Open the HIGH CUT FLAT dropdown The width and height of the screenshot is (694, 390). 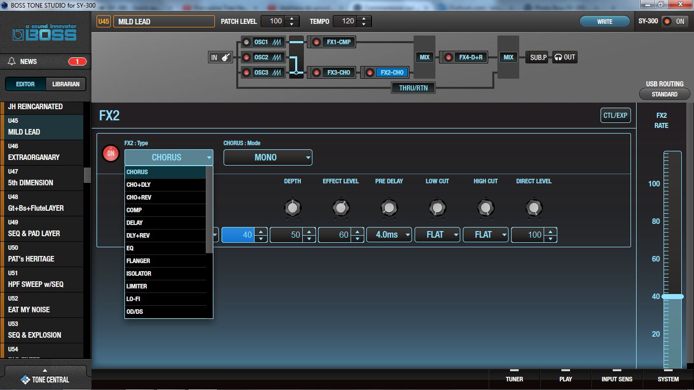point(486,235)
